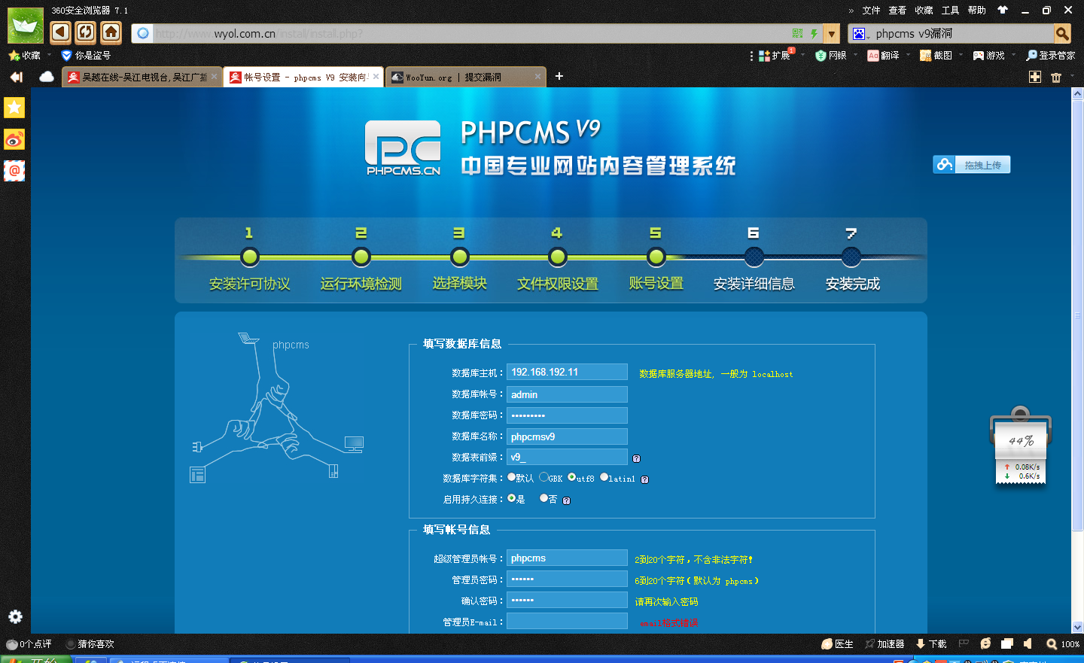
Task: Open the 文件 menu
Action: point(871,11)
